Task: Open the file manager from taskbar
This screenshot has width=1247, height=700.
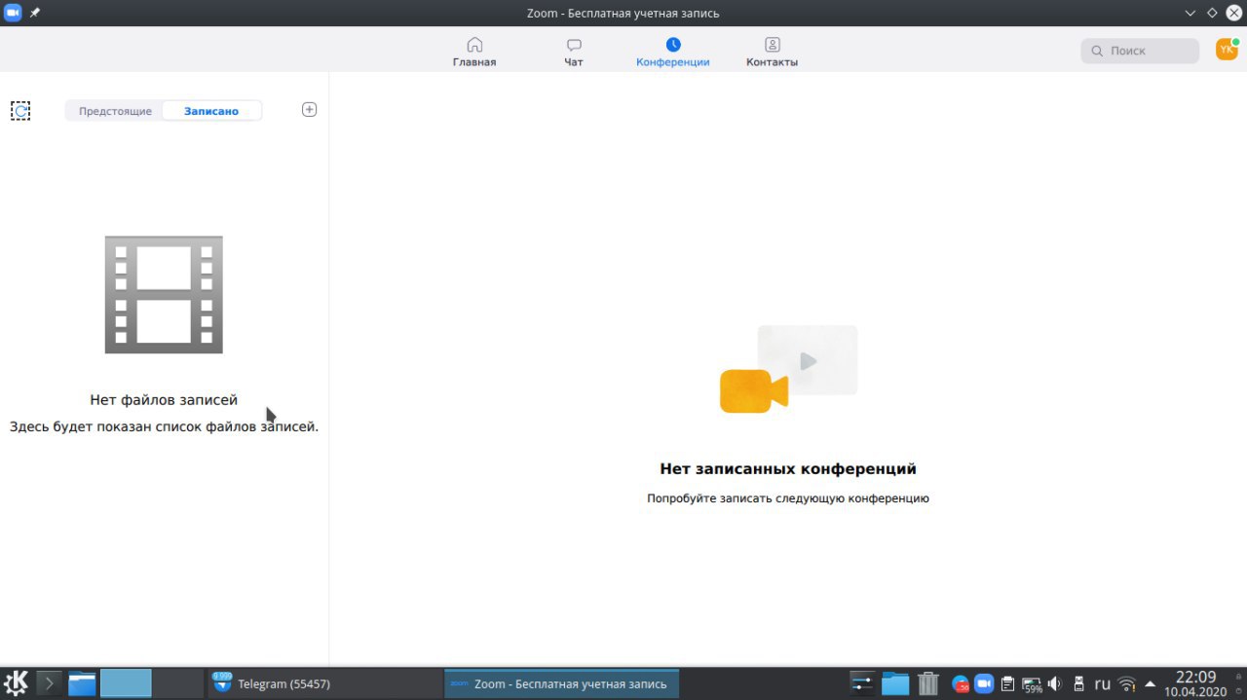Action: 82,683
